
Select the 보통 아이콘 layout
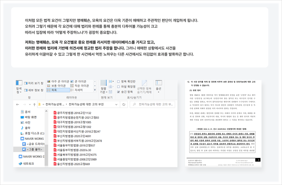pos(57,86)
